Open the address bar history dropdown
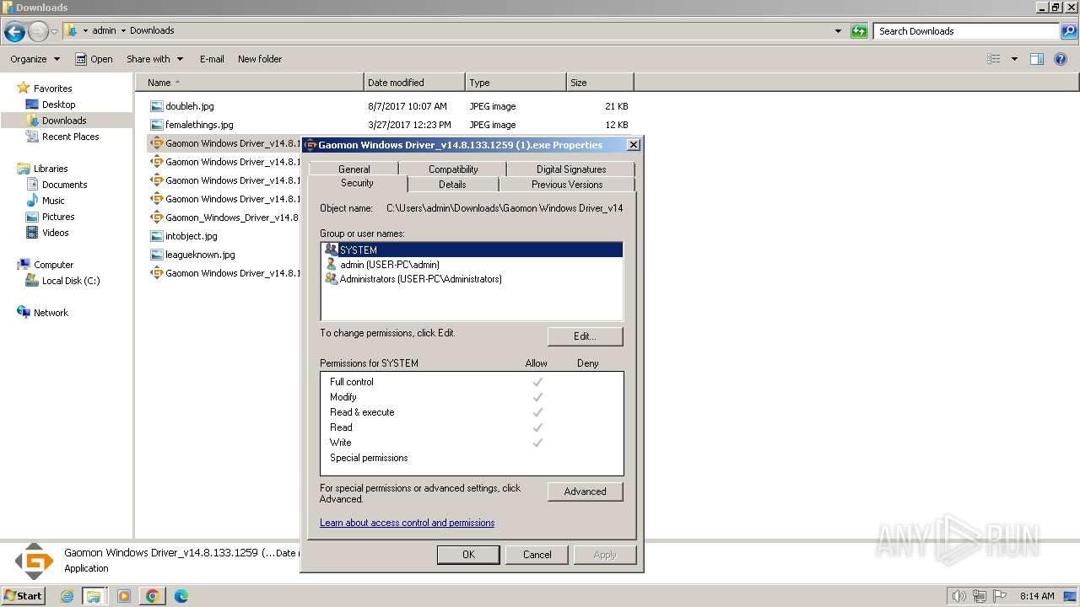This screenshot has height=607, width=1080. point(838,31)
